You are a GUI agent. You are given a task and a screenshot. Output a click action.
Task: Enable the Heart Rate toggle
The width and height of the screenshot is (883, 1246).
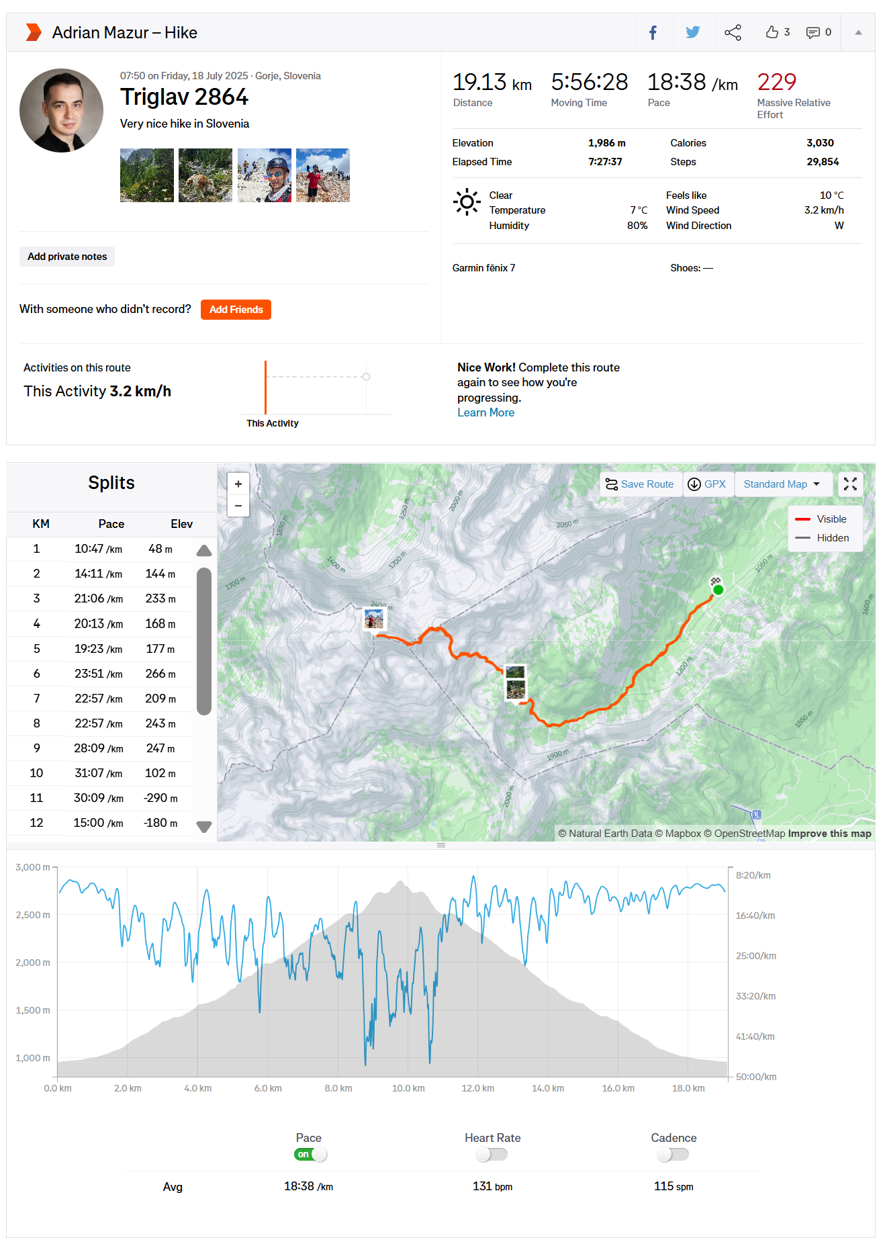(492, 1154)
